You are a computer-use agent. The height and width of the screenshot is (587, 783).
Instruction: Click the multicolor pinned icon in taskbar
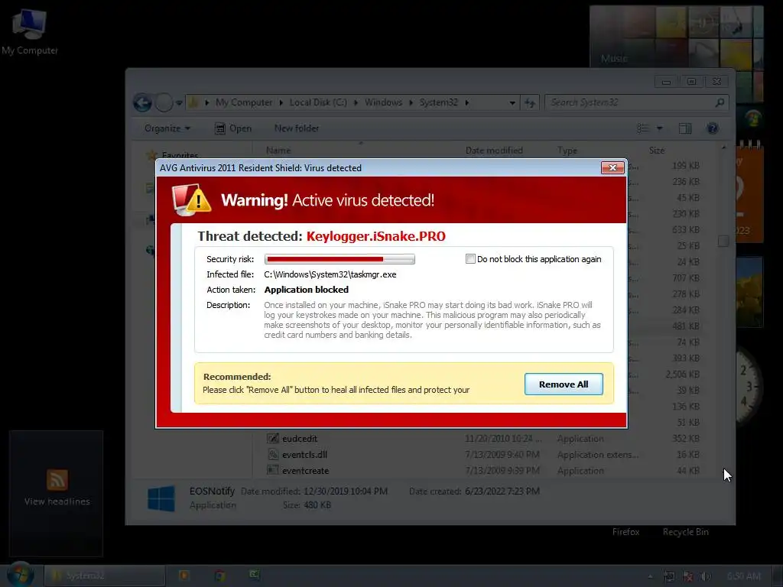click(x=219, y=576)
